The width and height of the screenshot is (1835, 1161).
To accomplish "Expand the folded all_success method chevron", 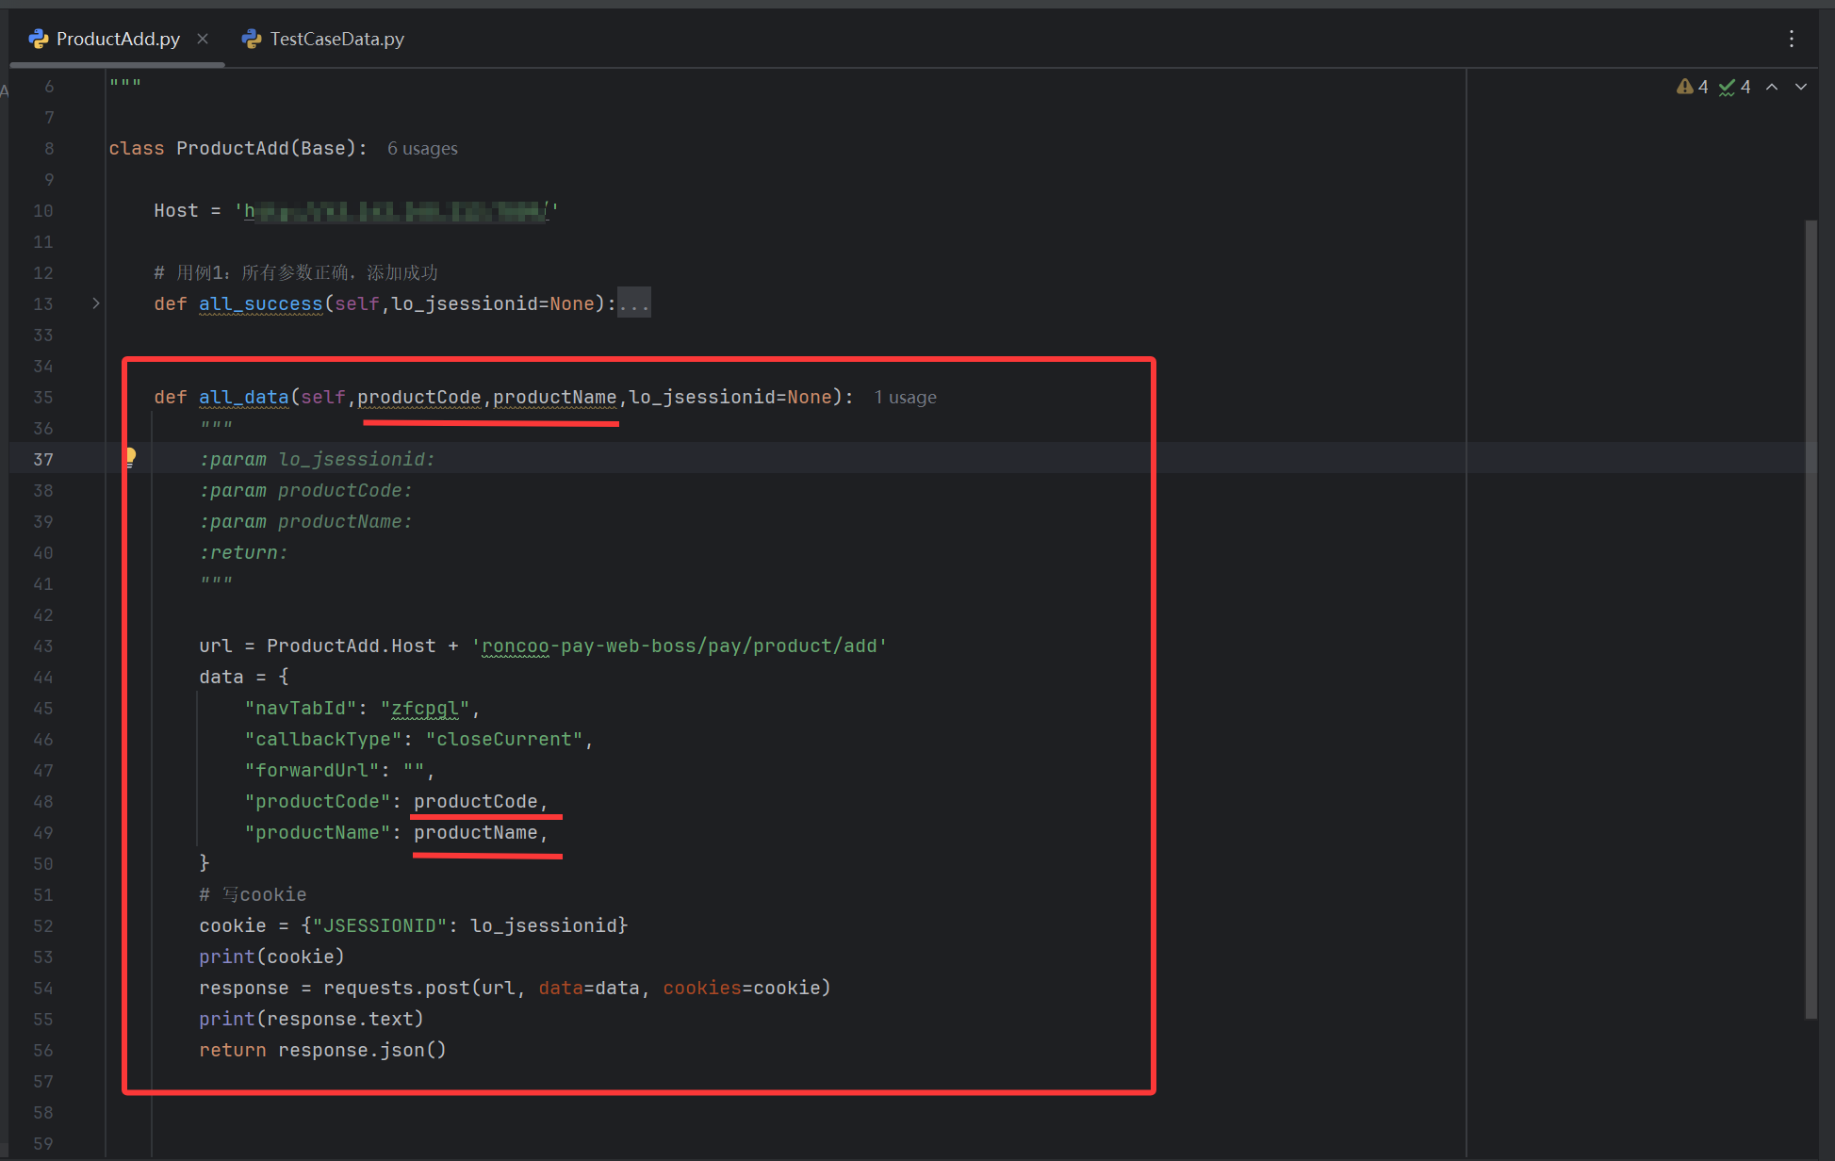I will pyautogui.click(x=95, y=303).
